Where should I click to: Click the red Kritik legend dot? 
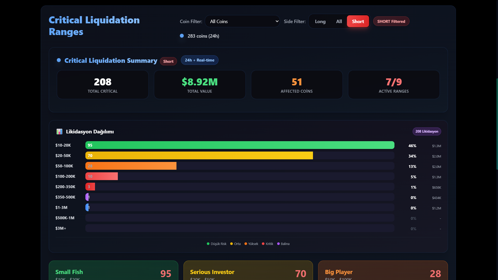(263, 244)
